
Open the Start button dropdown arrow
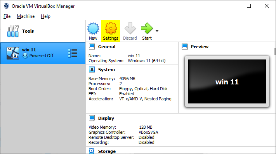click(157, 31)
